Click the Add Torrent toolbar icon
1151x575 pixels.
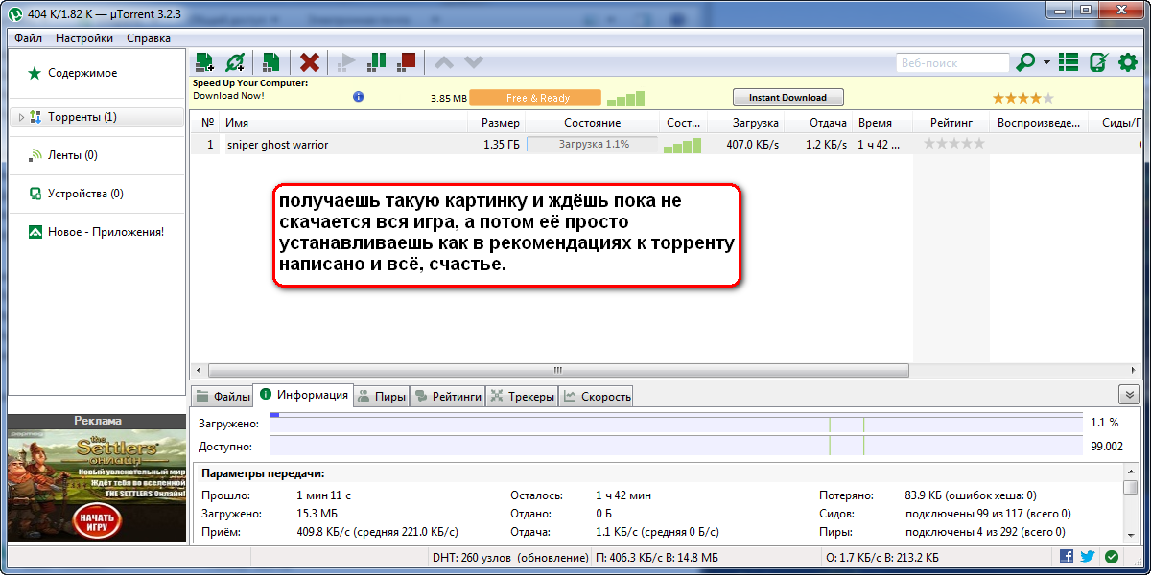pos(203,62)
